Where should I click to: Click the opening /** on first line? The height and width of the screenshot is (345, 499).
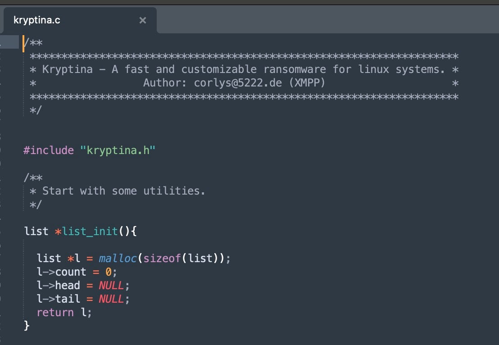pos(33,43)
